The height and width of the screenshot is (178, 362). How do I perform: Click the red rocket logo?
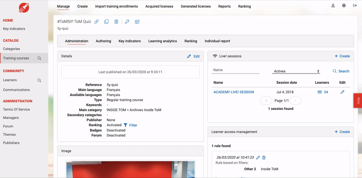[24, 8]
